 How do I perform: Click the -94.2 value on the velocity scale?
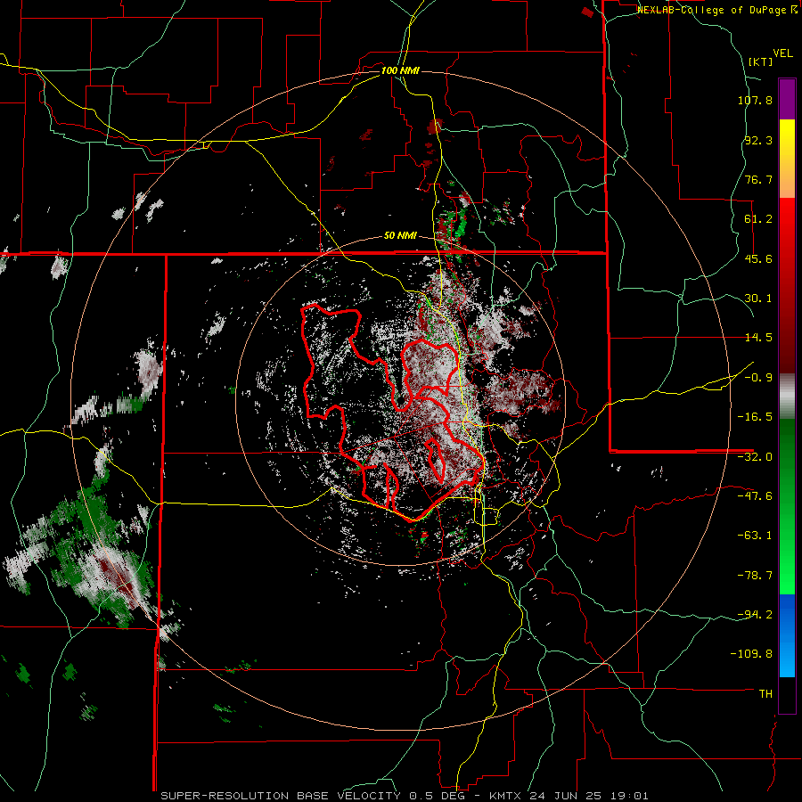755,615
